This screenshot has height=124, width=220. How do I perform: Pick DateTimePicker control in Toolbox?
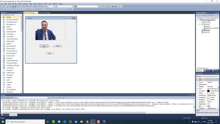pyautogui.click(x=11, y=46)
